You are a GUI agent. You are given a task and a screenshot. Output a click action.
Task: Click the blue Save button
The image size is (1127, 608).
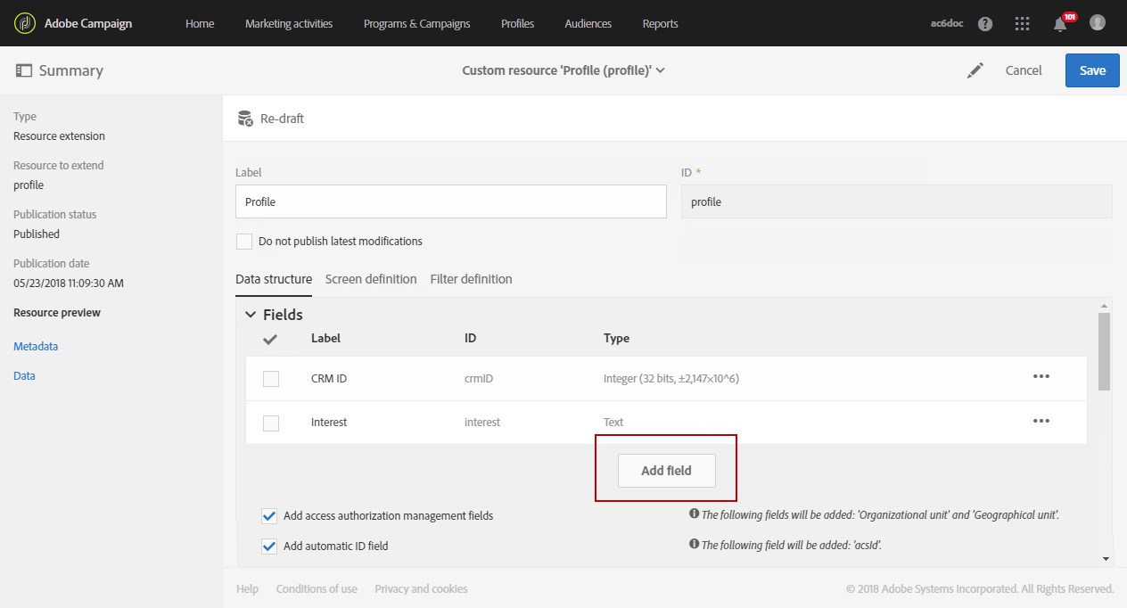click(1092, 70)
